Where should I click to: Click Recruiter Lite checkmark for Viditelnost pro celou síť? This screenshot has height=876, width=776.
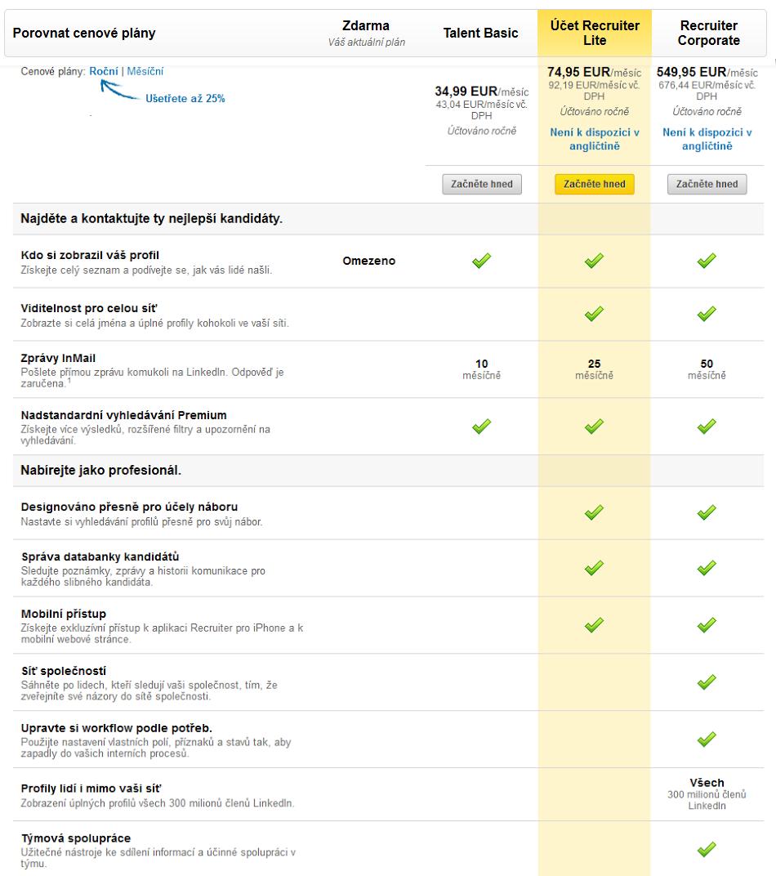(x=594, y=314)
